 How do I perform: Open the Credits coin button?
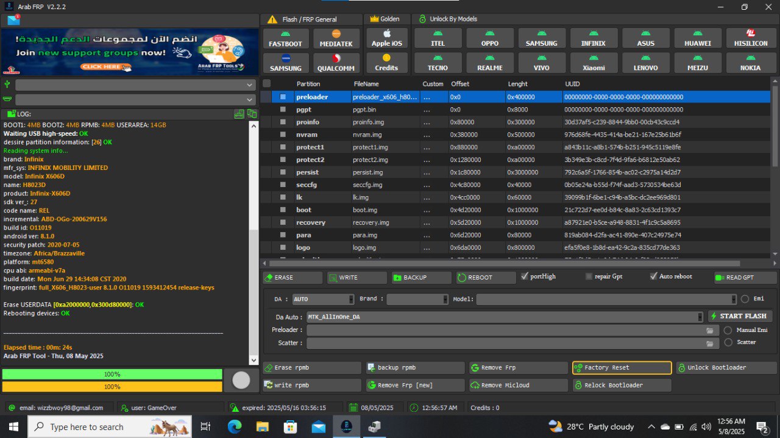[x=386, y=63]
